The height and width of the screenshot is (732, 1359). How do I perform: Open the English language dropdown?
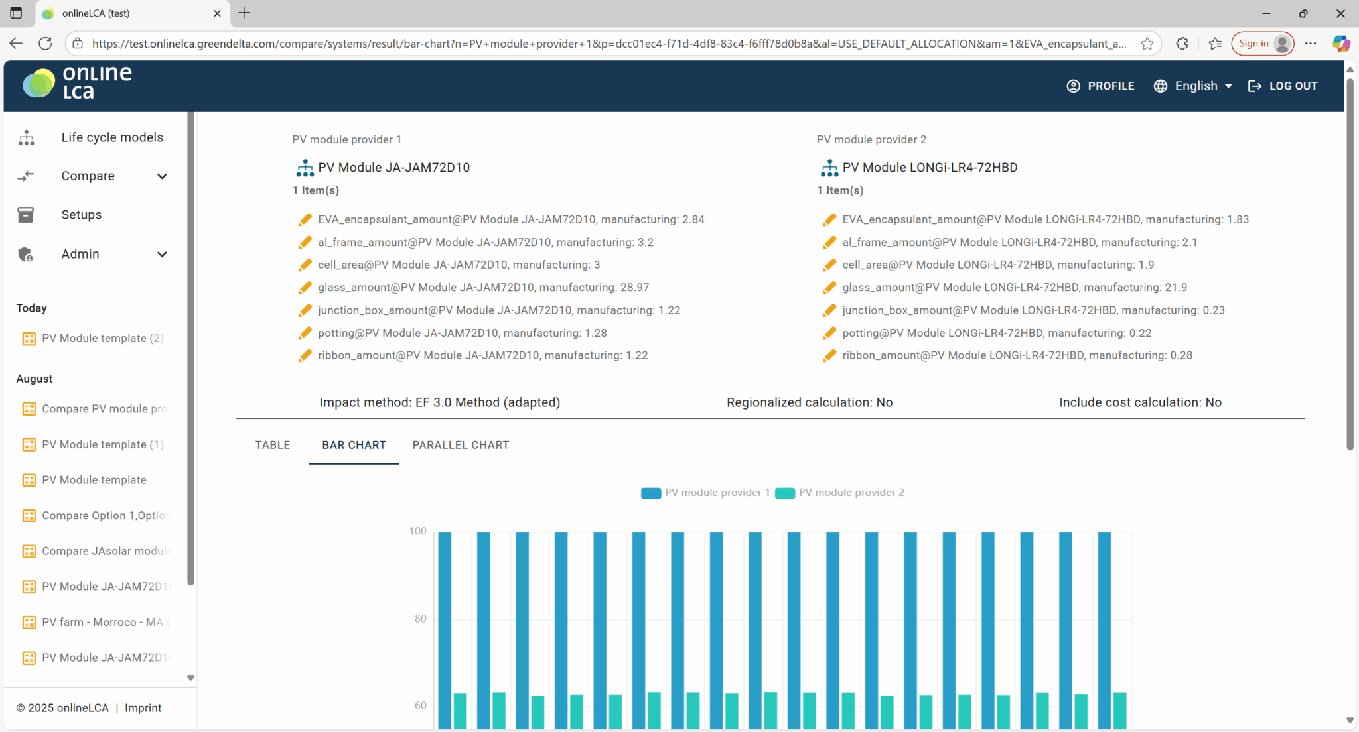pos(1195,86)
